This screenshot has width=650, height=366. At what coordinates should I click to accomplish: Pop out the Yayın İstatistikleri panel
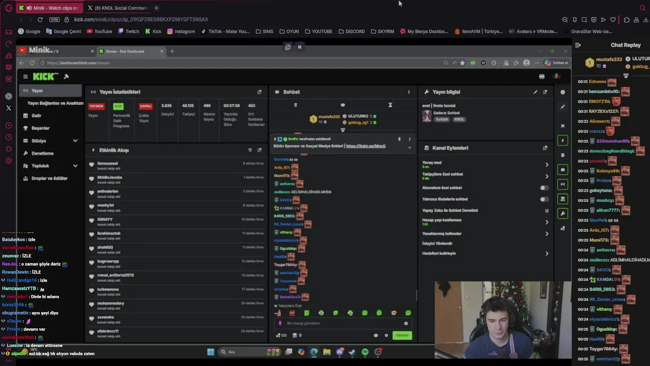point(259,92)
